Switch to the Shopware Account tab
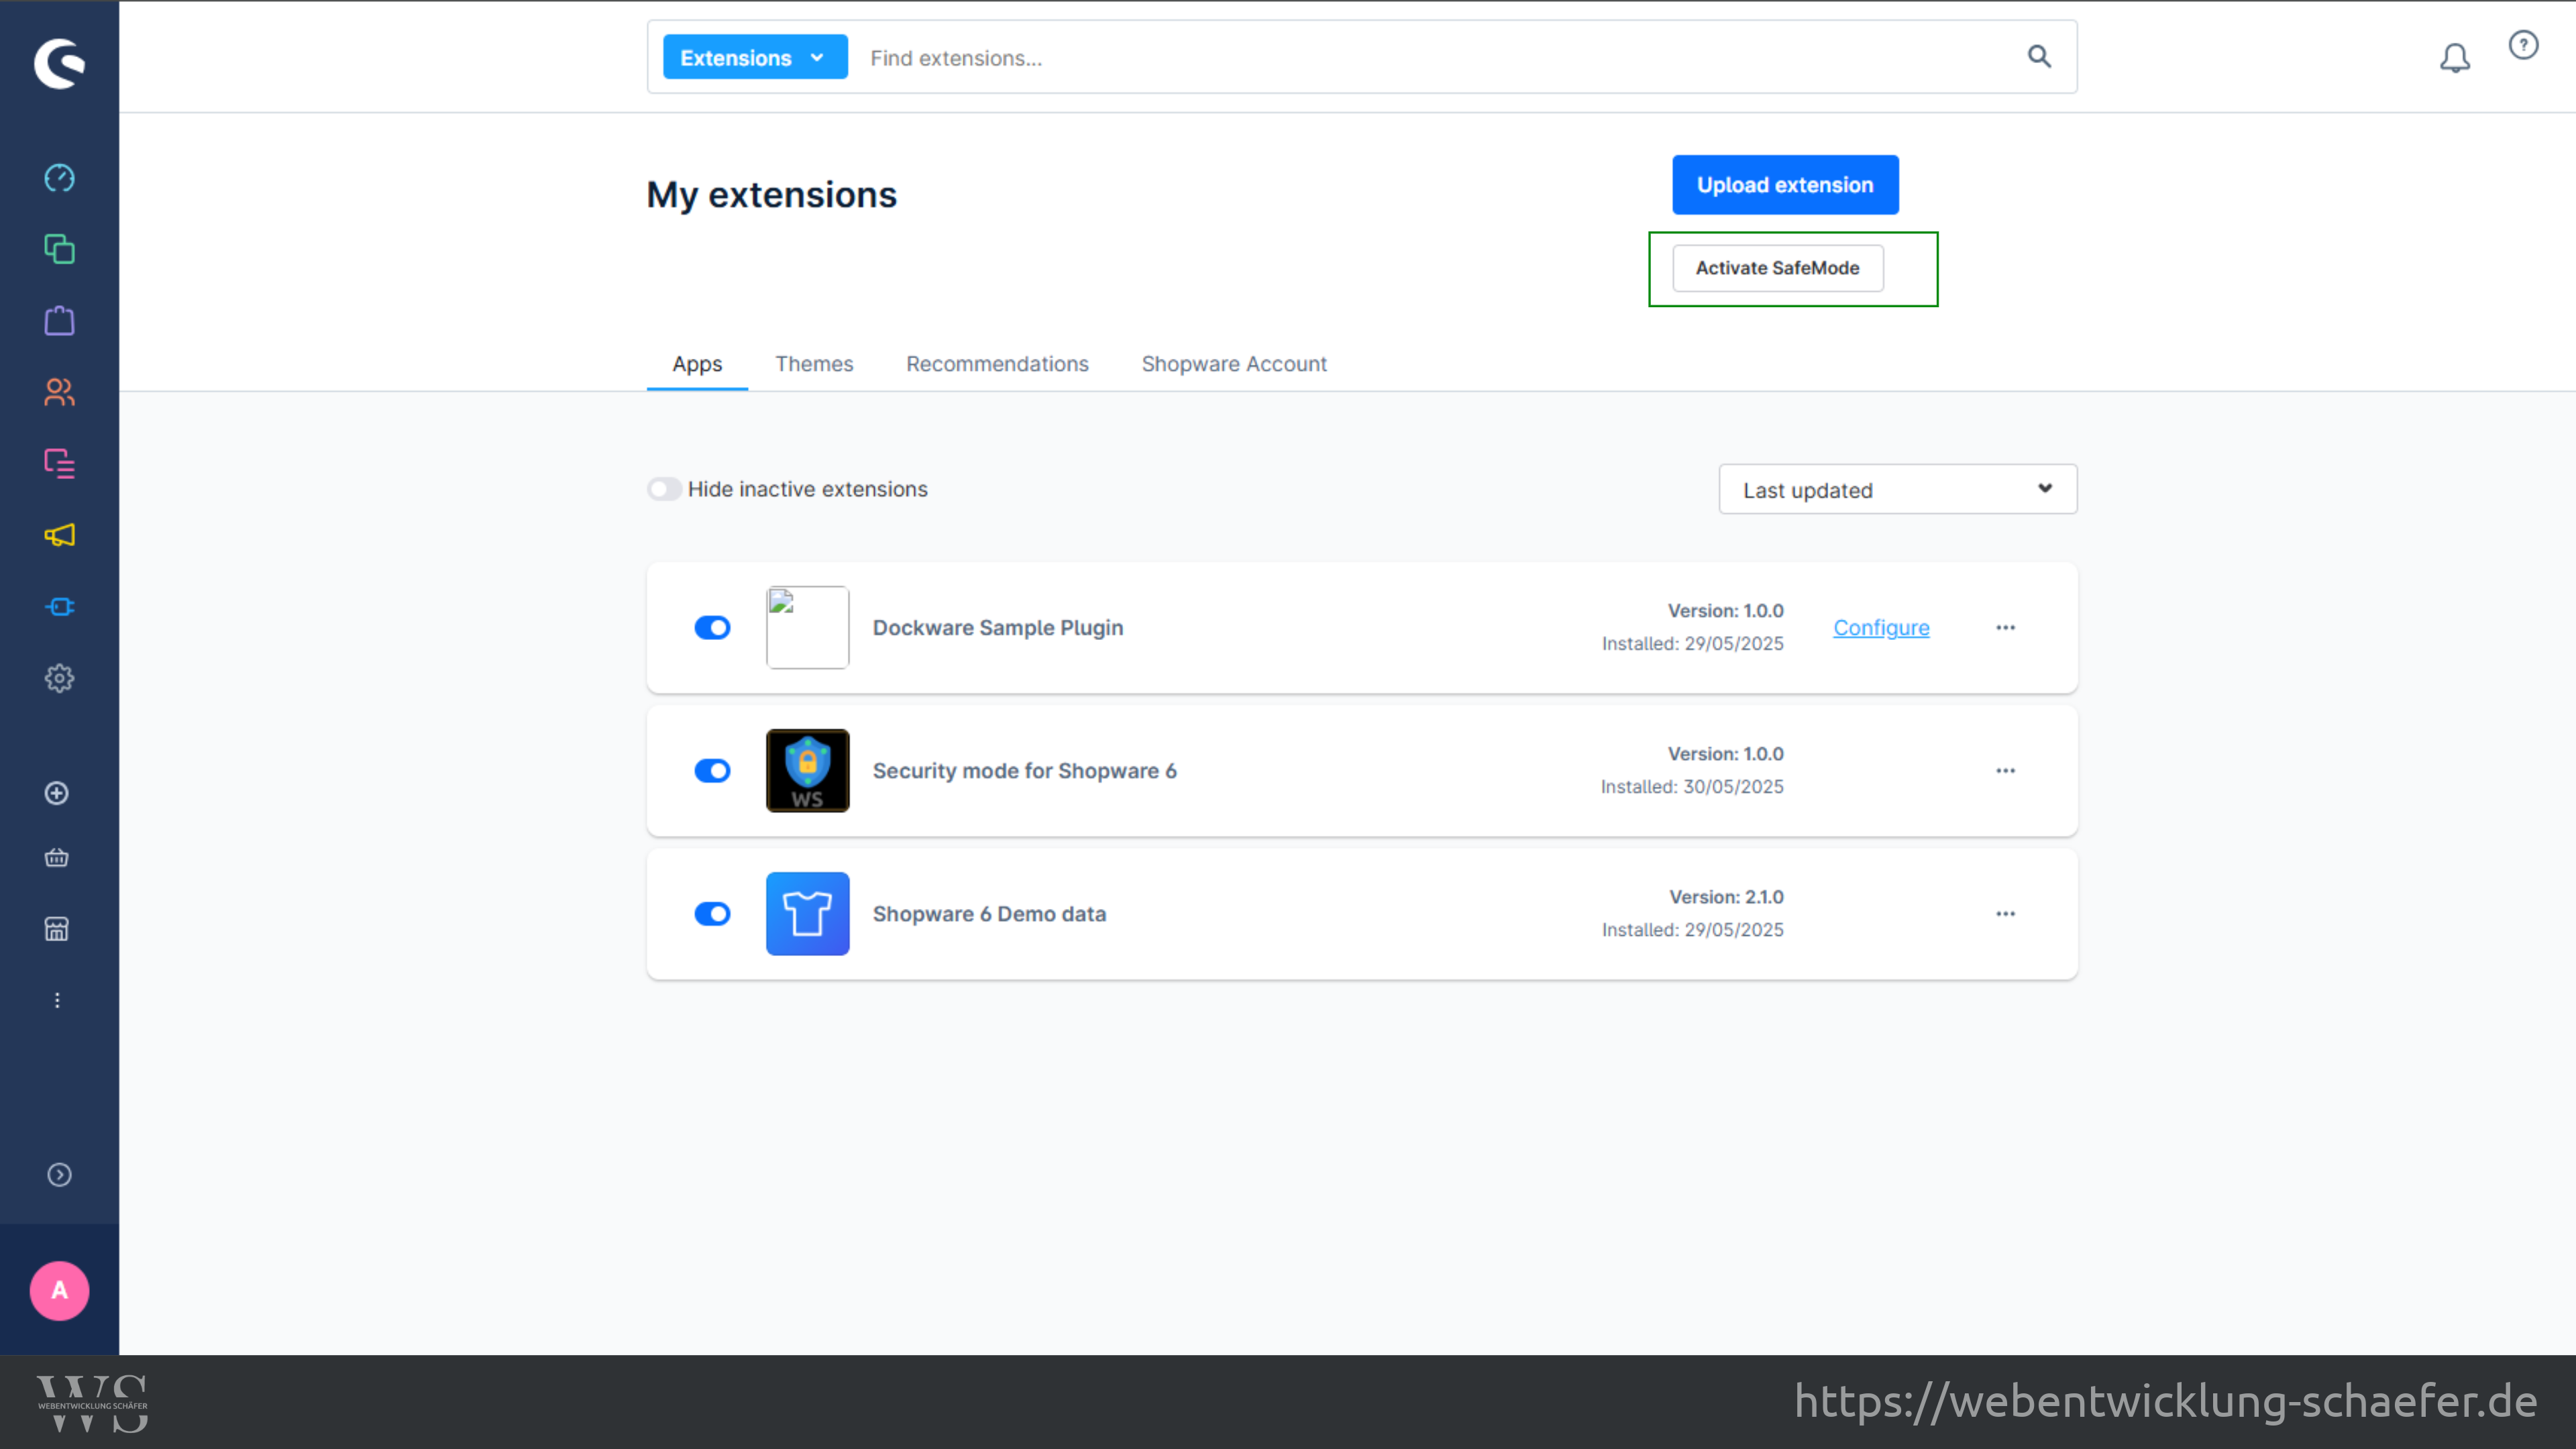 click(1234, 364)
